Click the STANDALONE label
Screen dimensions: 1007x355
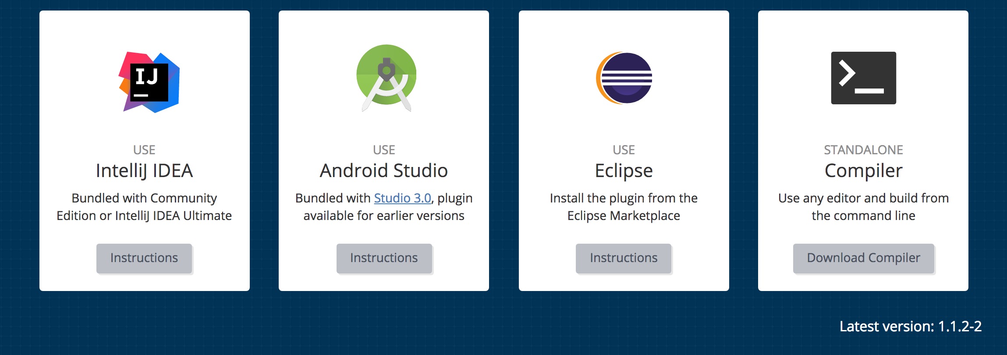tap(863, 150)
